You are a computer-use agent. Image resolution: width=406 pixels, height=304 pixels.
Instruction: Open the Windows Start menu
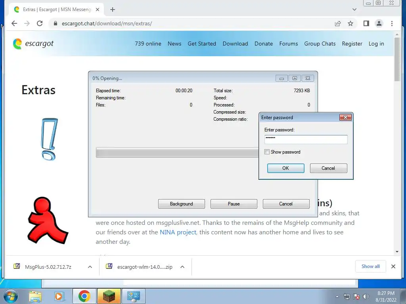[11, 296]
